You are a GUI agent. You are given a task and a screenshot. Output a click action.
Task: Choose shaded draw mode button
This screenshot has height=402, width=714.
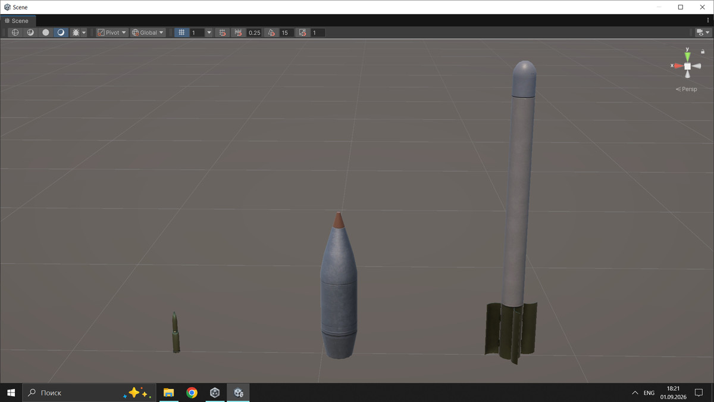pyautogui.click(x=61, y=33)
